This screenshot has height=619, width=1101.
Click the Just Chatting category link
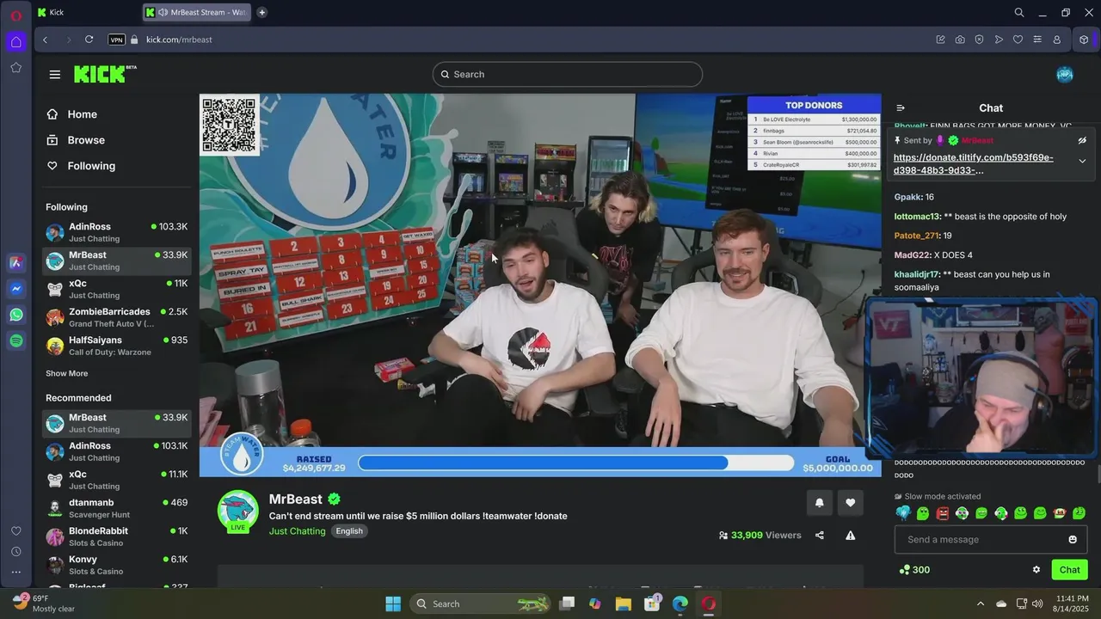pyautogui.click(x=298, y=531)
